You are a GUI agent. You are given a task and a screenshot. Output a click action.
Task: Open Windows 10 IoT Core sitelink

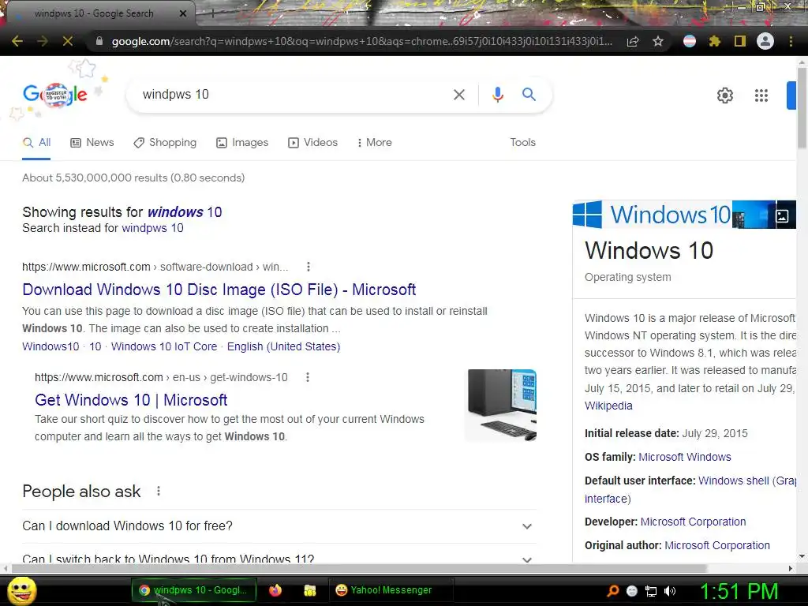pos(164,347)
